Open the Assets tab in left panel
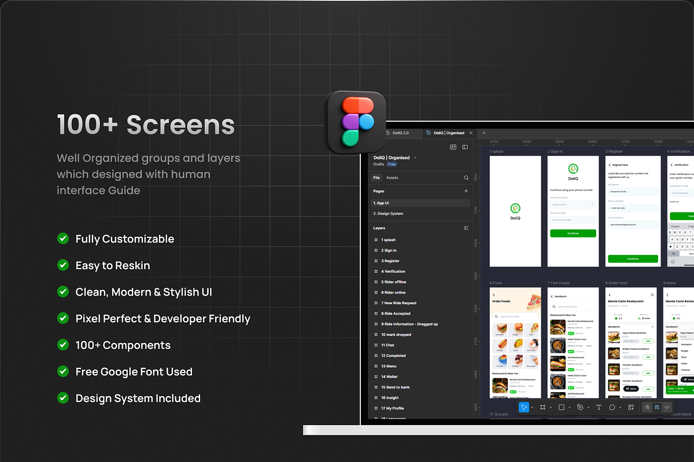This screenshot has width=694, height=462. 392,178
